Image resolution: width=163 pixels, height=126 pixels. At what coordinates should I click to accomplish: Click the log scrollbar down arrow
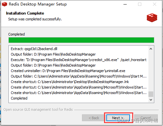pyautogui.click(x=151, y=100)
